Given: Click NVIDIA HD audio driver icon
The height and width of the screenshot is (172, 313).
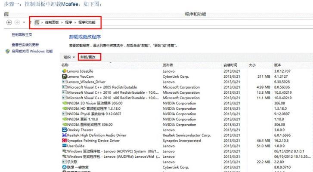Looking at the screenshot, I should pyautogui.click(x=64, y=109).
